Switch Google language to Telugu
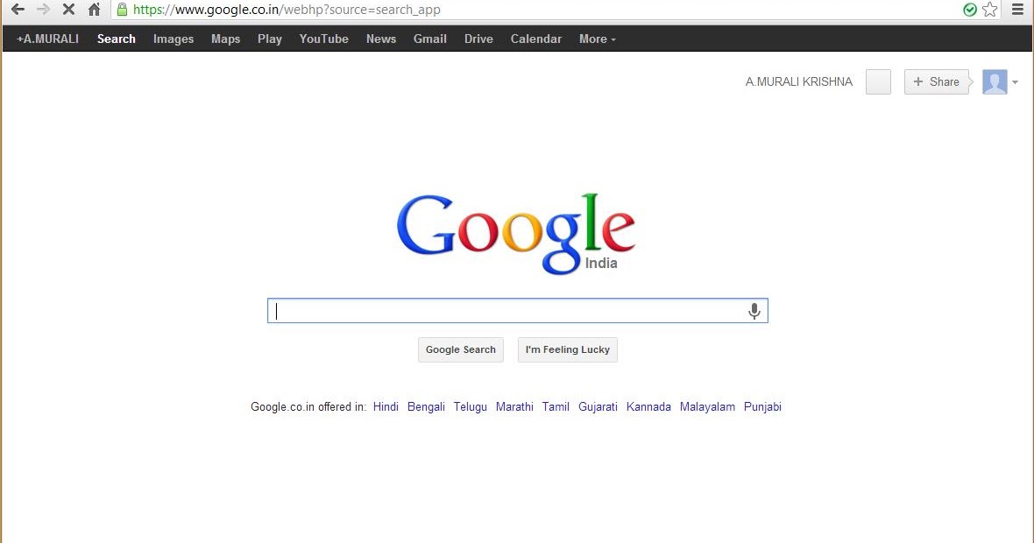 (x=471, y=406)
